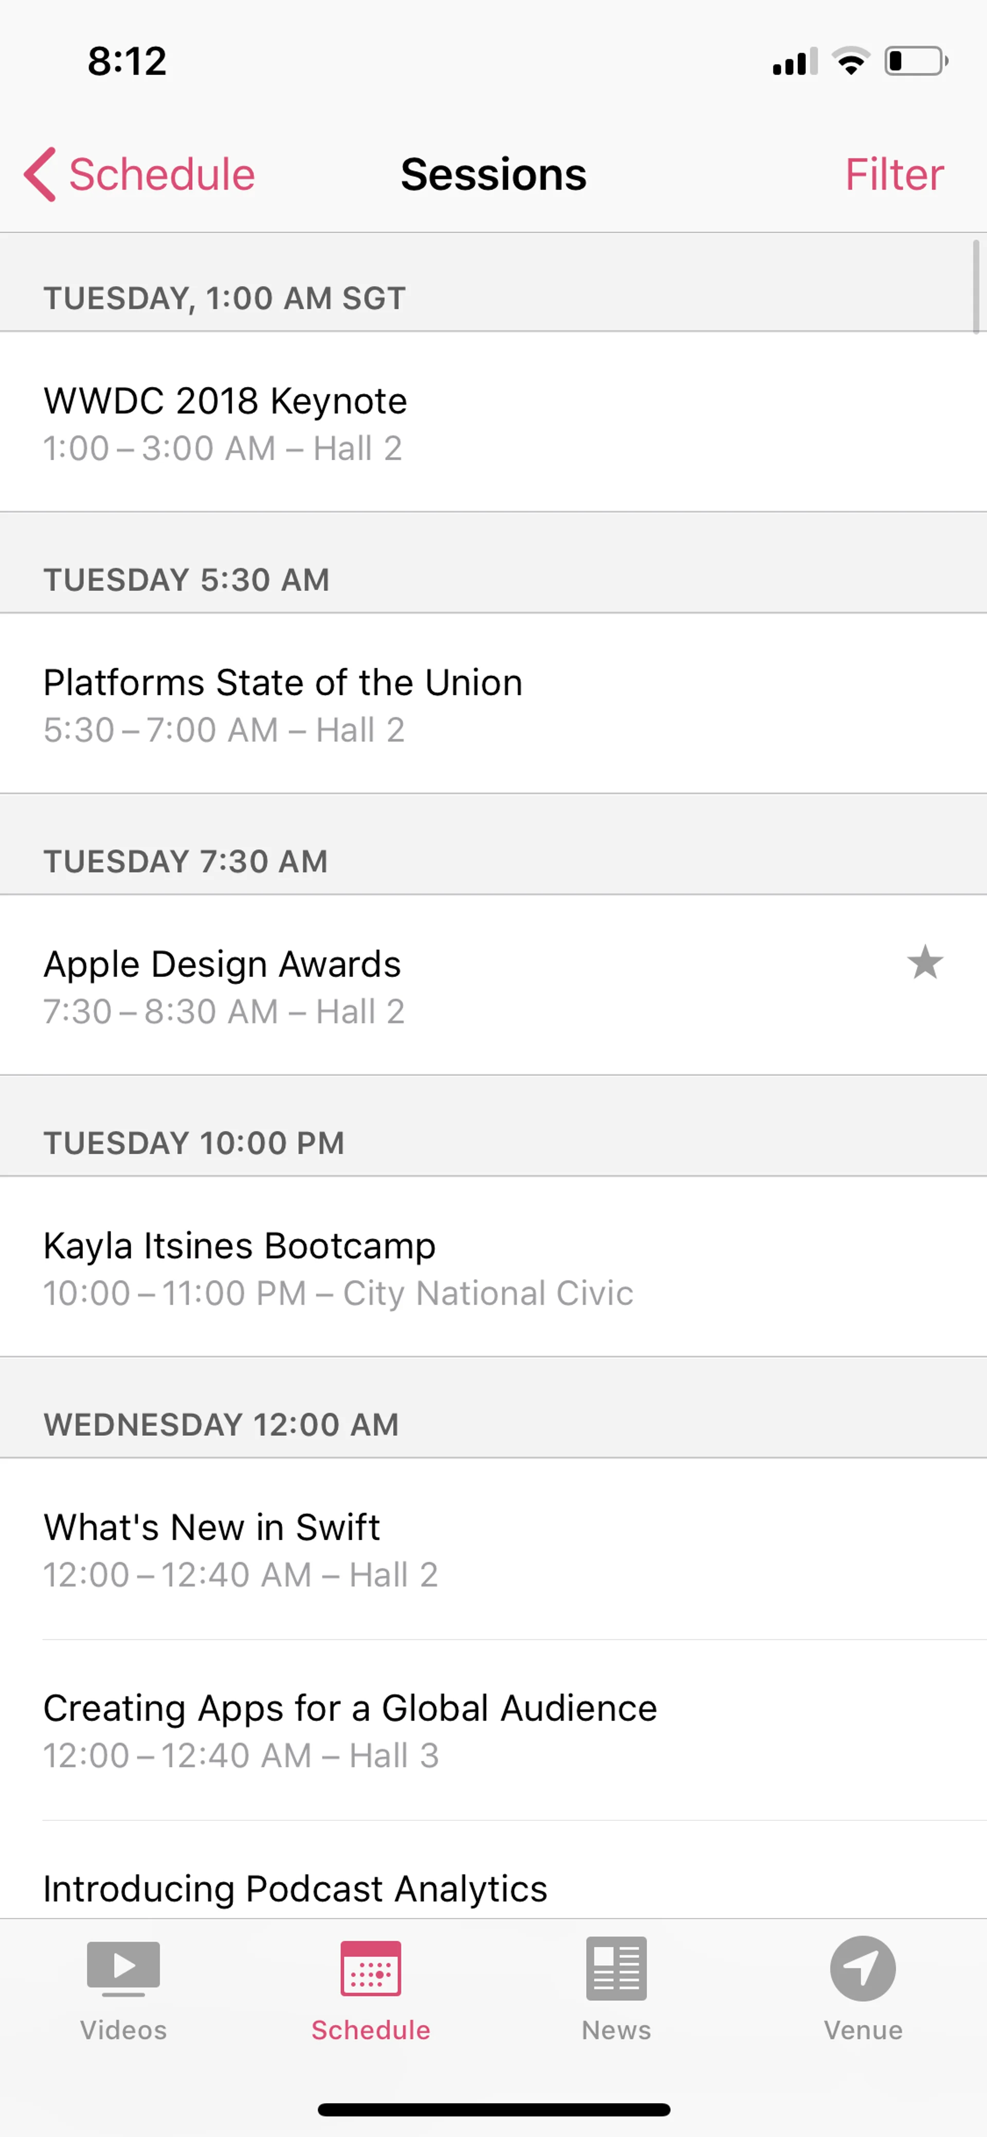Tap the Schedule calendar icon
Viewport: 987px width, 2137px height.
pos(370,1968)
